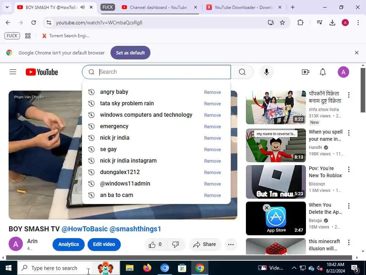Open the site information icon in the address bar
366x275 pixels.
point(49,23)
